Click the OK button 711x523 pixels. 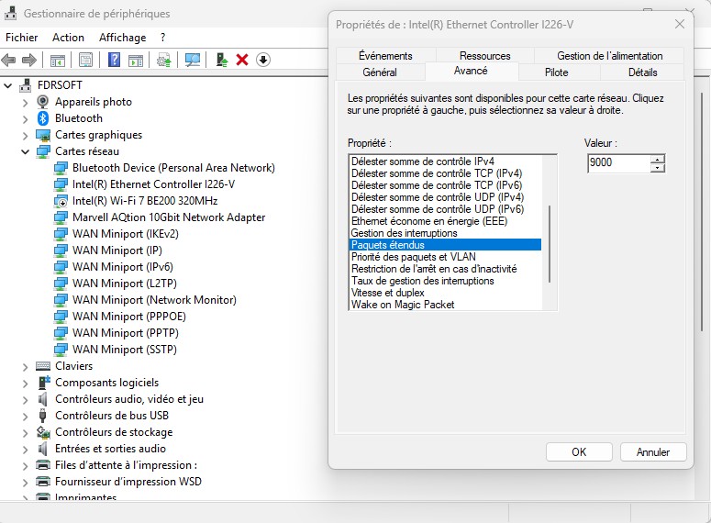click(578, 452)
